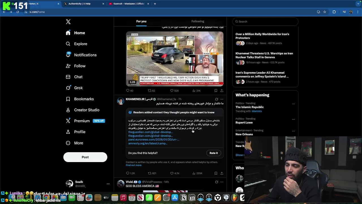Open Apple TV from the Dock
This screenshot has width=362, height=204.
[106, 197]
